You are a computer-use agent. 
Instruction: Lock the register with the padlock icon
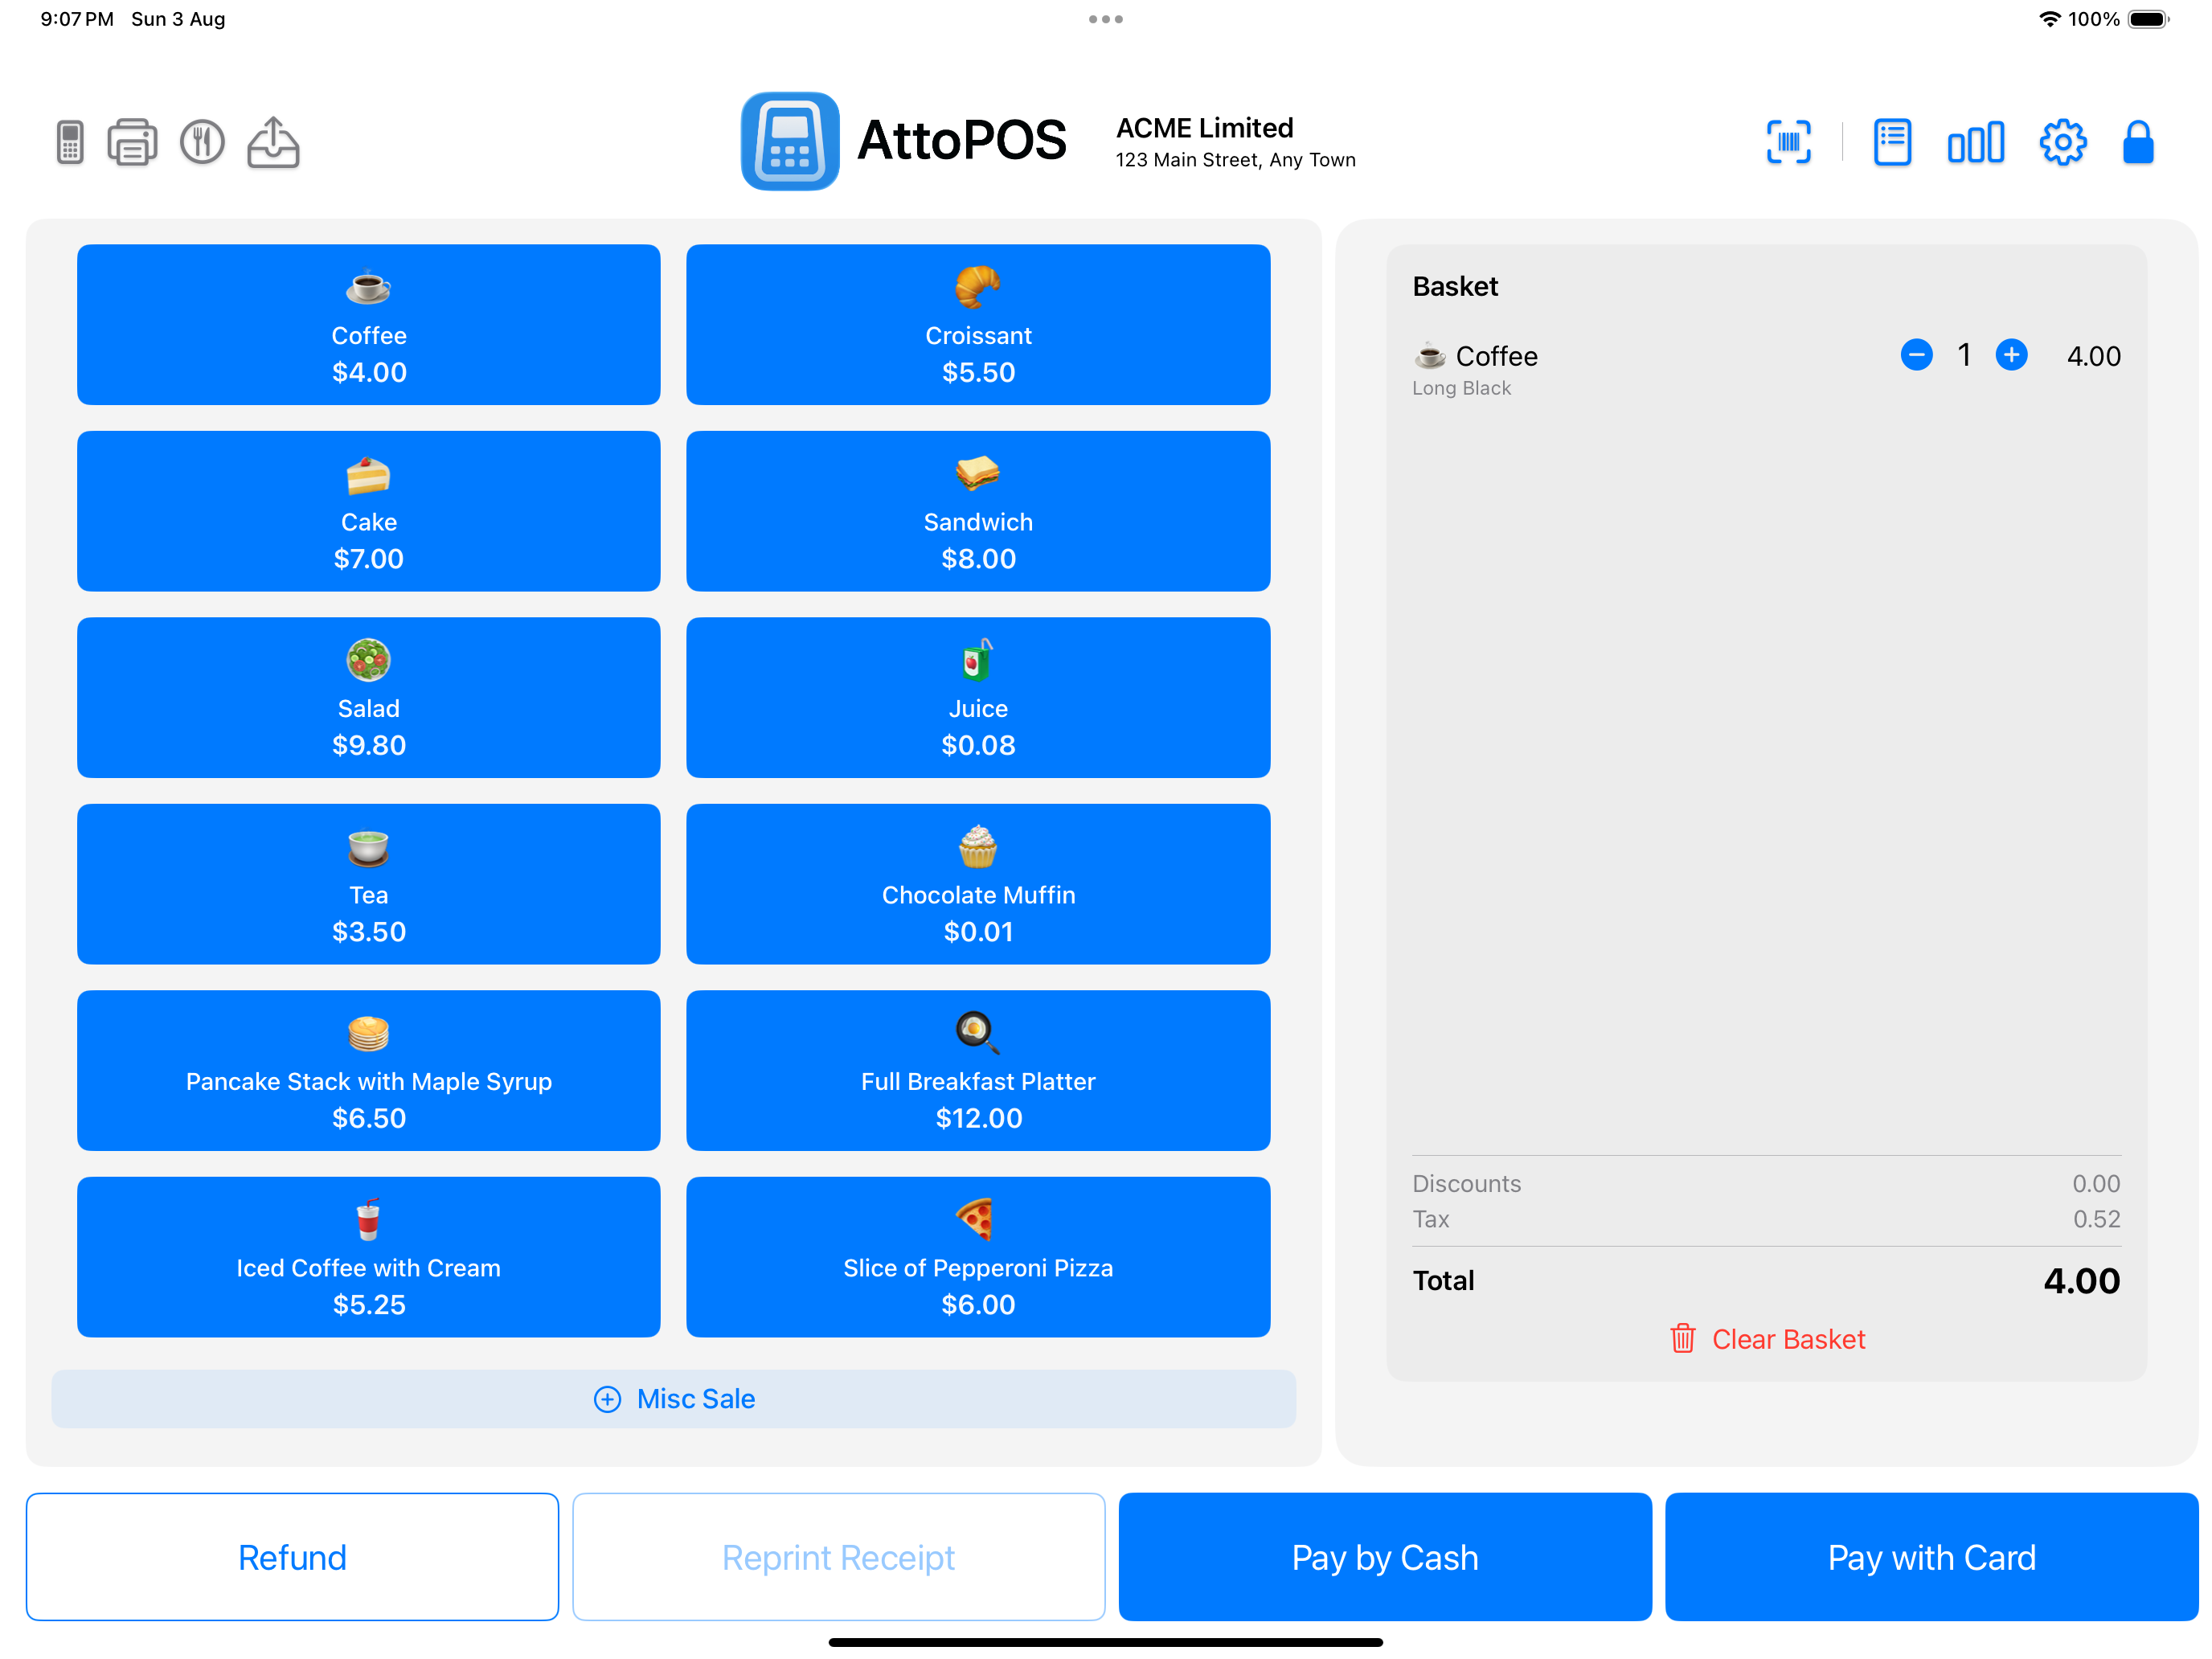(x=2137, y=142)
